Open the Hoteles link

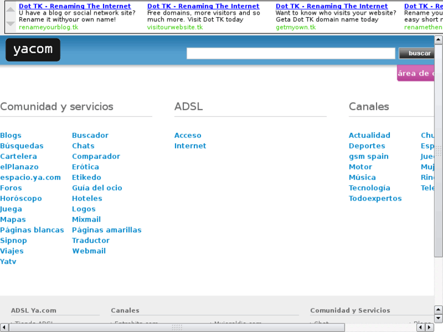pos(87,199)
